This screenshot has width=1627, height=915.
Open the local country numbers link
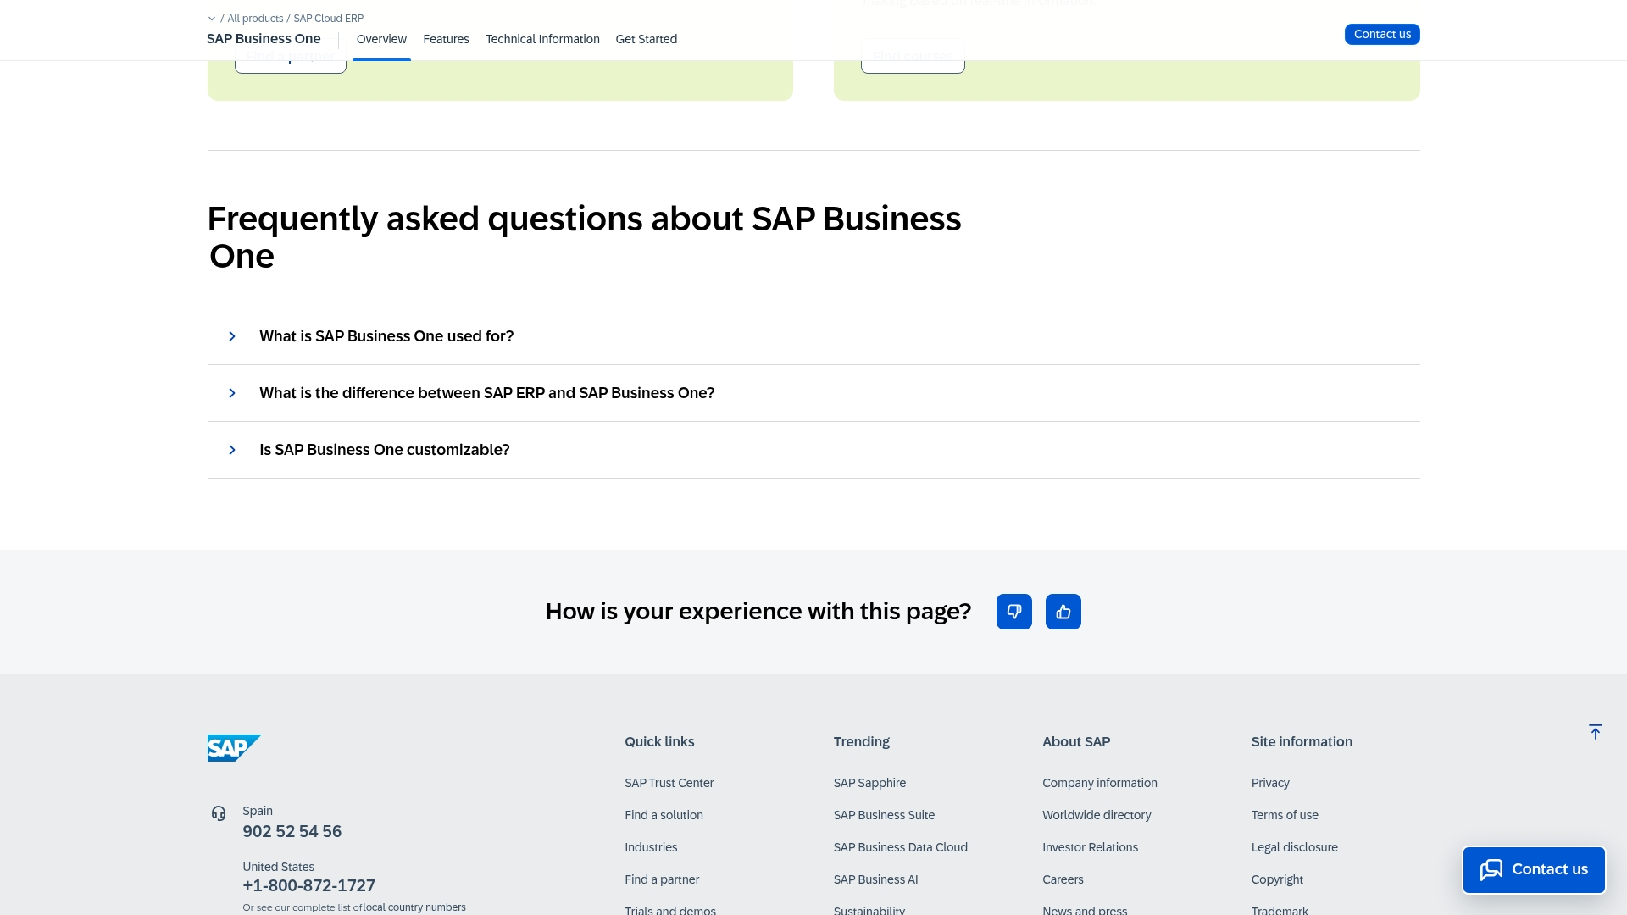coord(414,907)
